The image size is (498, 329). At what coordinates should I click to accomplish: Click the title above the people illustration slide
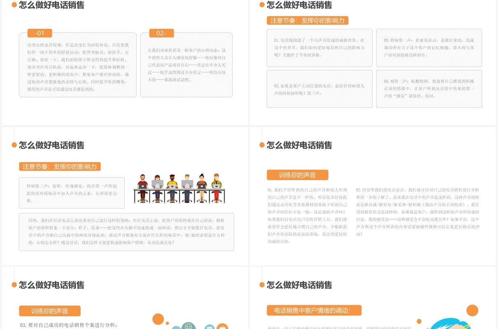pyautogui.click(x=51, y=145)
